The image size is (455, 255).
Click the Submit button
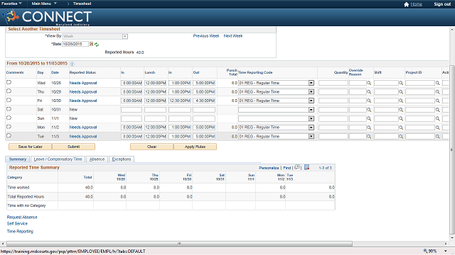(x=73, y=147)
